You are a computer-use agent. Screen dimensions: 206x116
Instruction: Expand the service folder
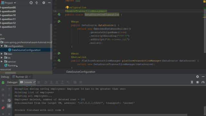[x=2, y=62]
